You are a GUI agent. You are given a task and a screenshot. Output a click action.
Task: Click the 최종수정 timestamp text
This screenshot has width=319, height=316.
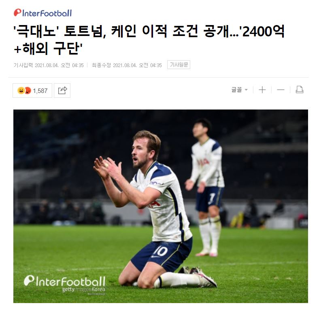point(127,65)
